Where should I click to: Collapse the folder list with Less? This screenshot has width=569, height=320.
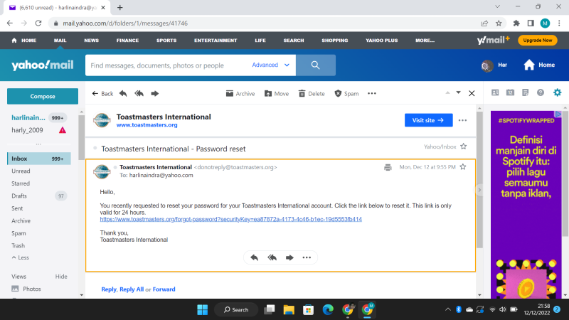(21, 257)
